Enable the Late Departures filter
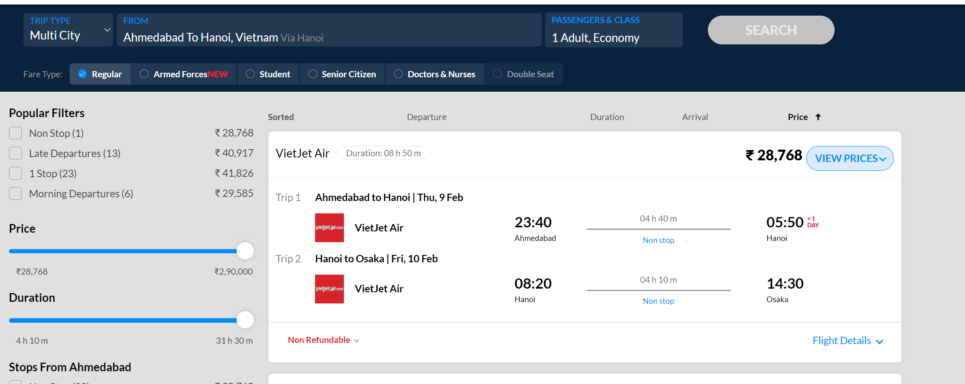The image size is (965, 384). point(16,153)
